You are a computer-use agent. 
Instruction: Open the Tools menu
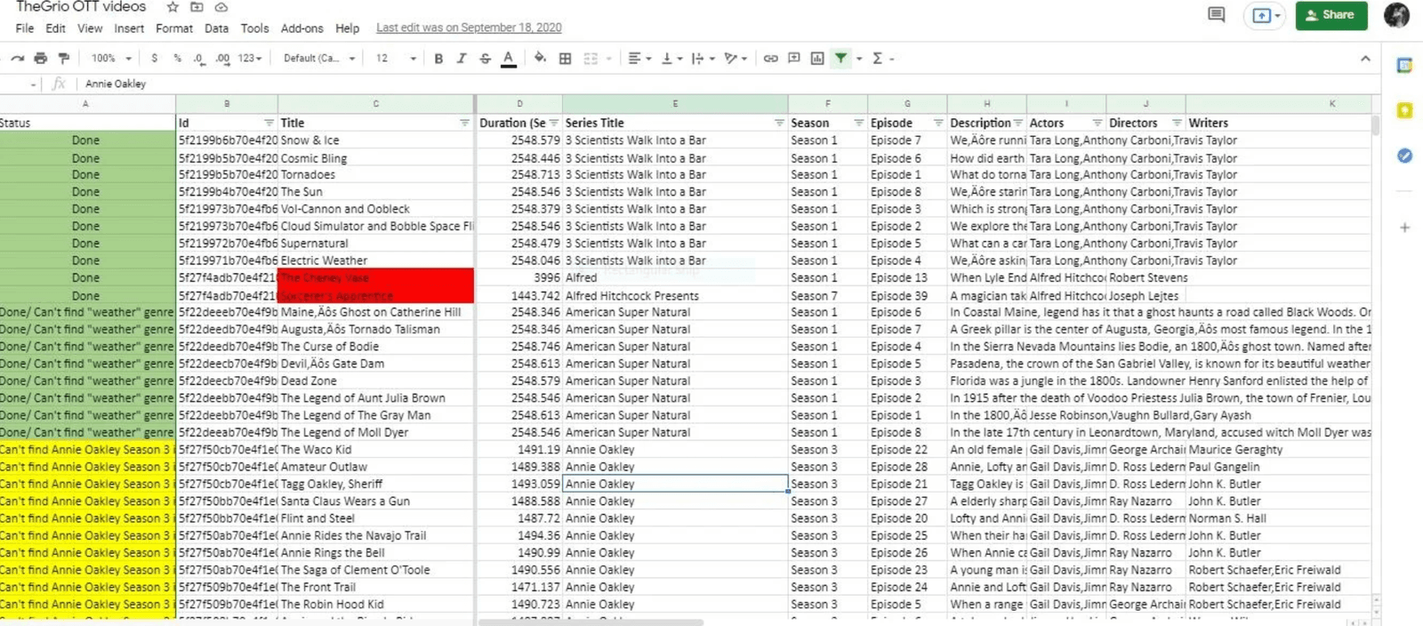(254, 28)
